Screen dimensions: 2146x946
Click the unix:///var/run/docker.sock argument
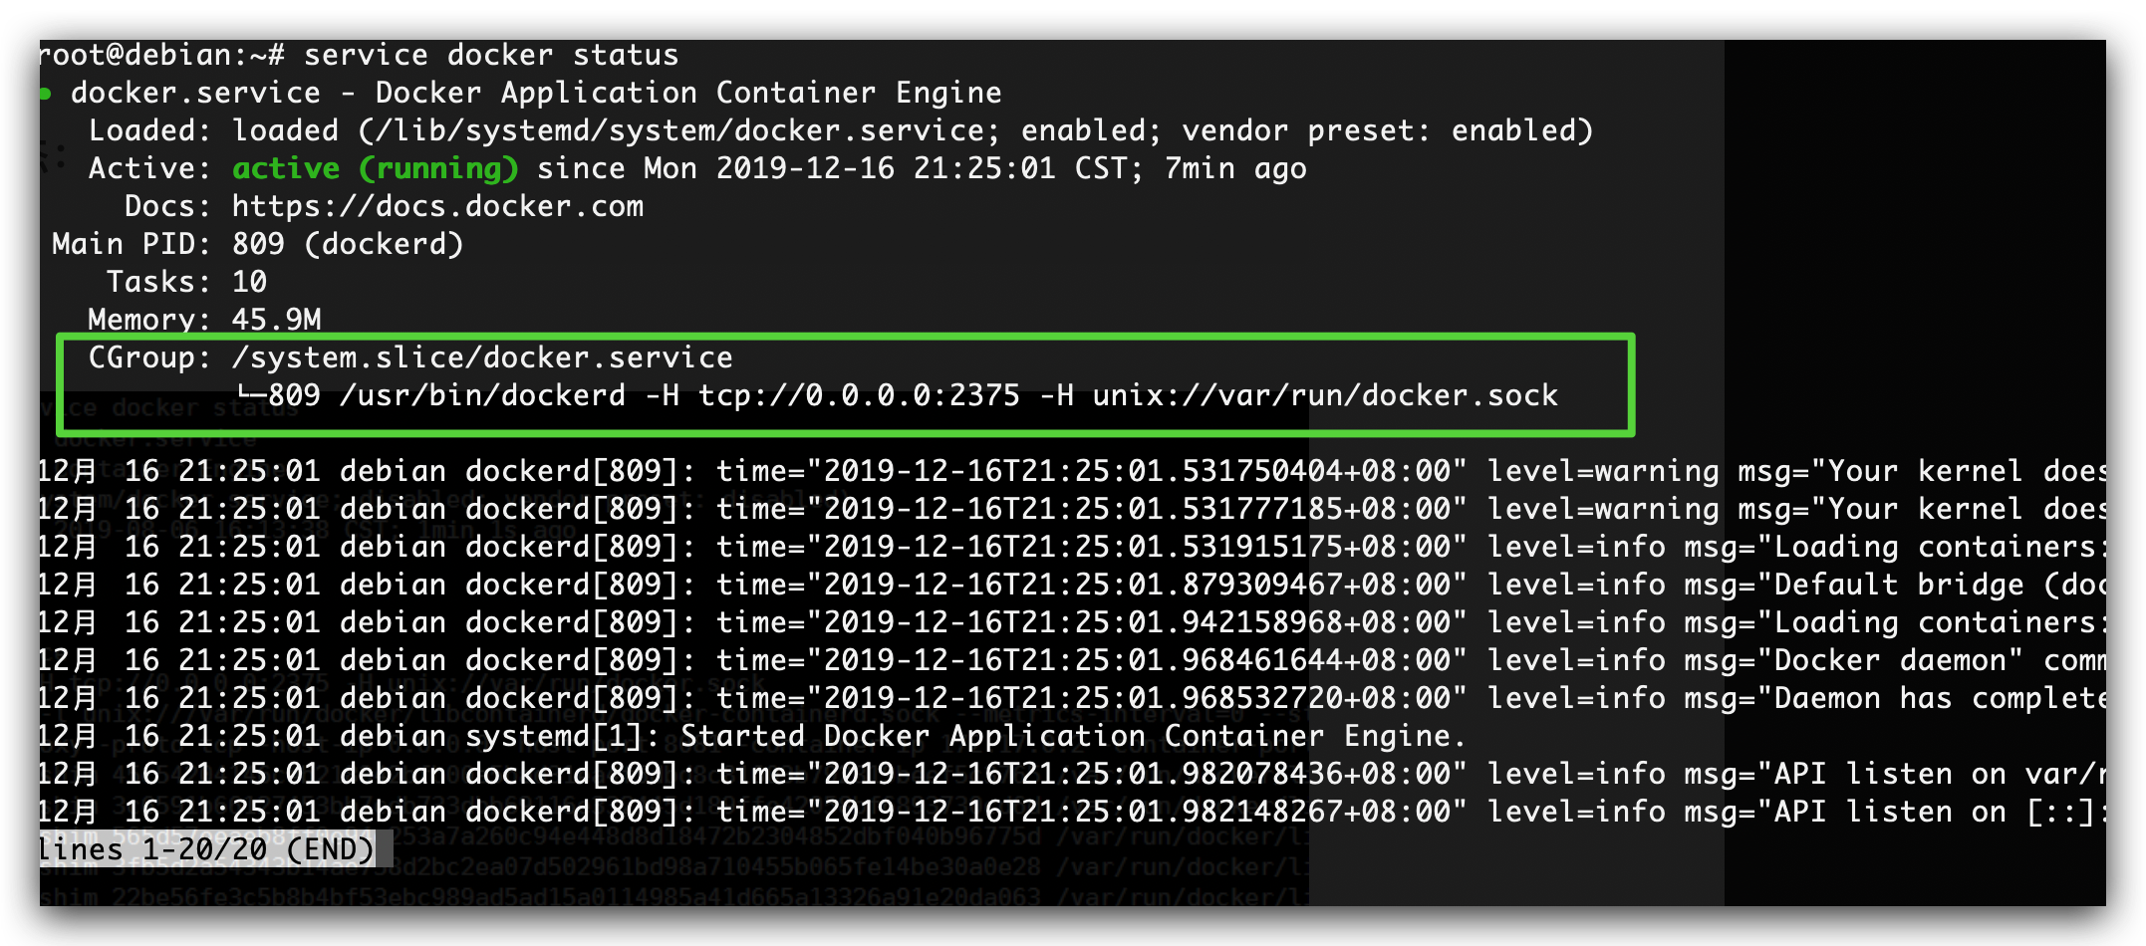[x=1324, y=395]
